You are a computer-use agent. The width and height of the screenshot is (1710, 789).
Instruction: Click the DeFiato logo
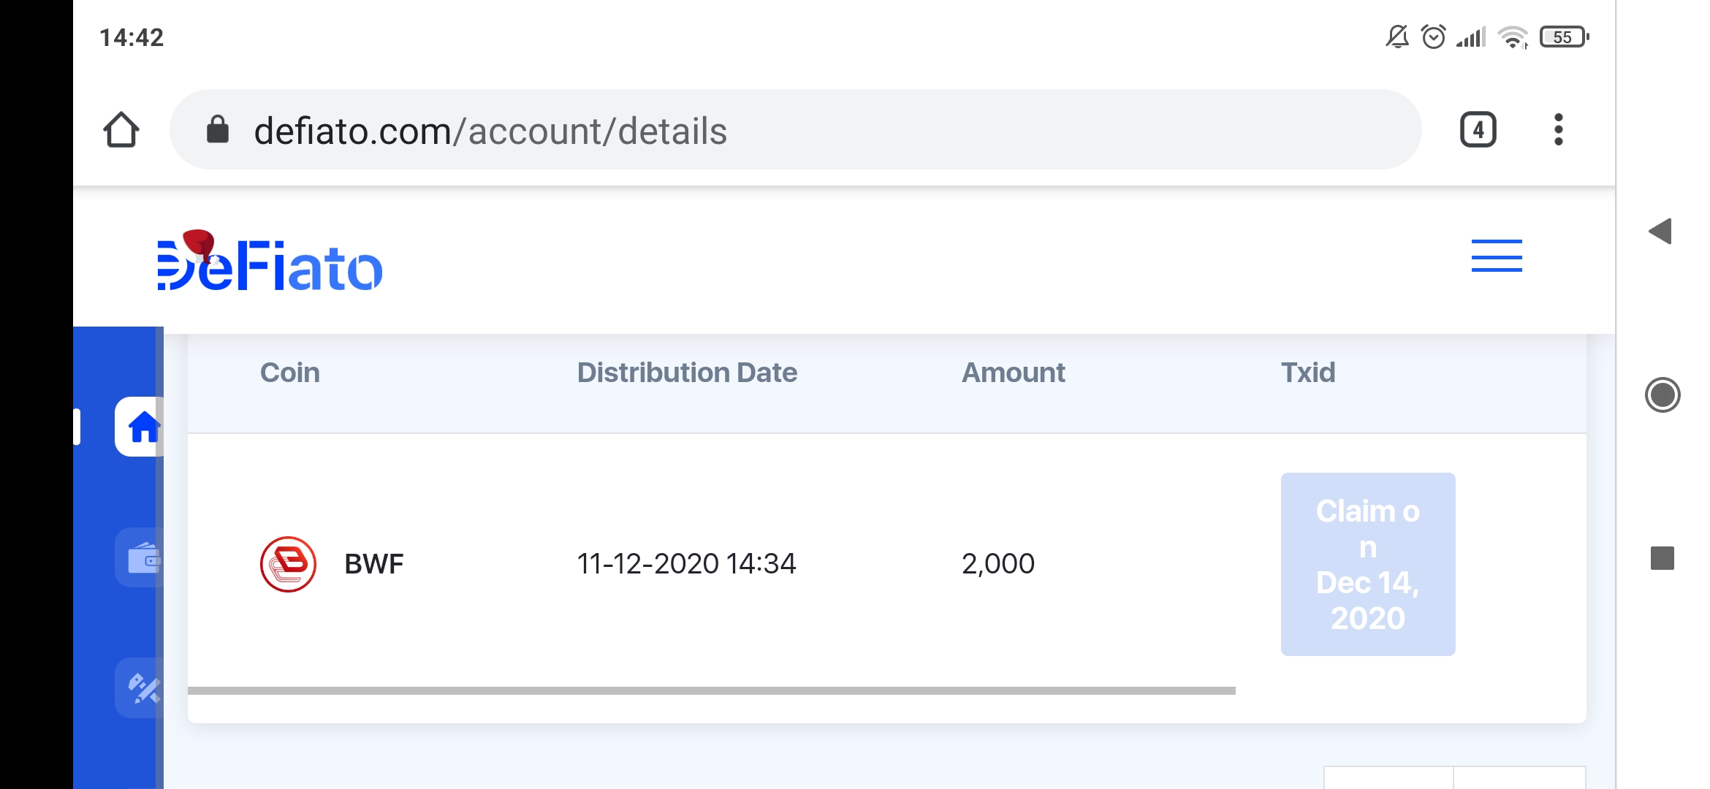coord(270,262)
